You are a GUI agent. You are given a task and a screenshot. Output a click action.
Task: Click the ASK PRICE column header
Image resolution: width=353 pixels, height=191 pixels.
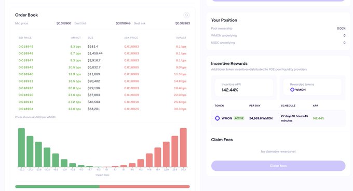[x=131, y=38]
